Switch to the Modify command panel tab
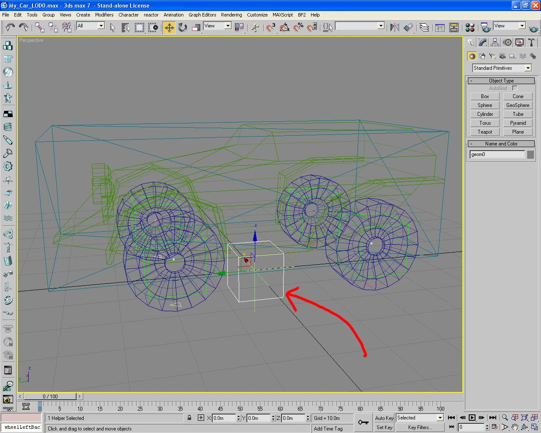Viewport: 541px width, 433px height. tap(483, 42)
